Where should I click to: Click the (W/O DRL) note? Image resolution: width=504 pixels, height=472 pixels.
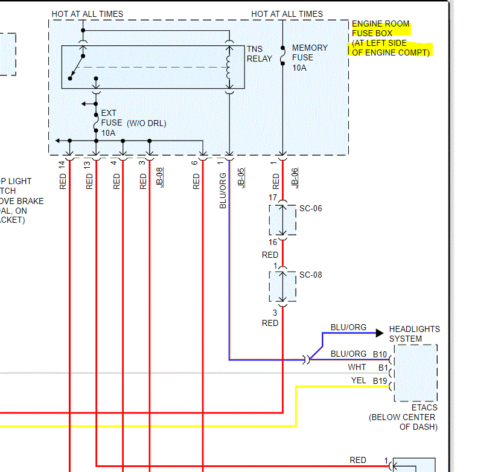pos(147,123)
